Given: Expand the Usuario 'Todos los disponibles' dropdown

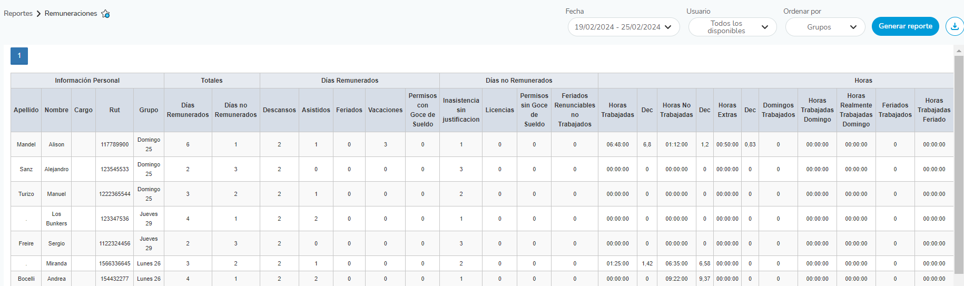Looking at the screenshot, I should 732,27.
